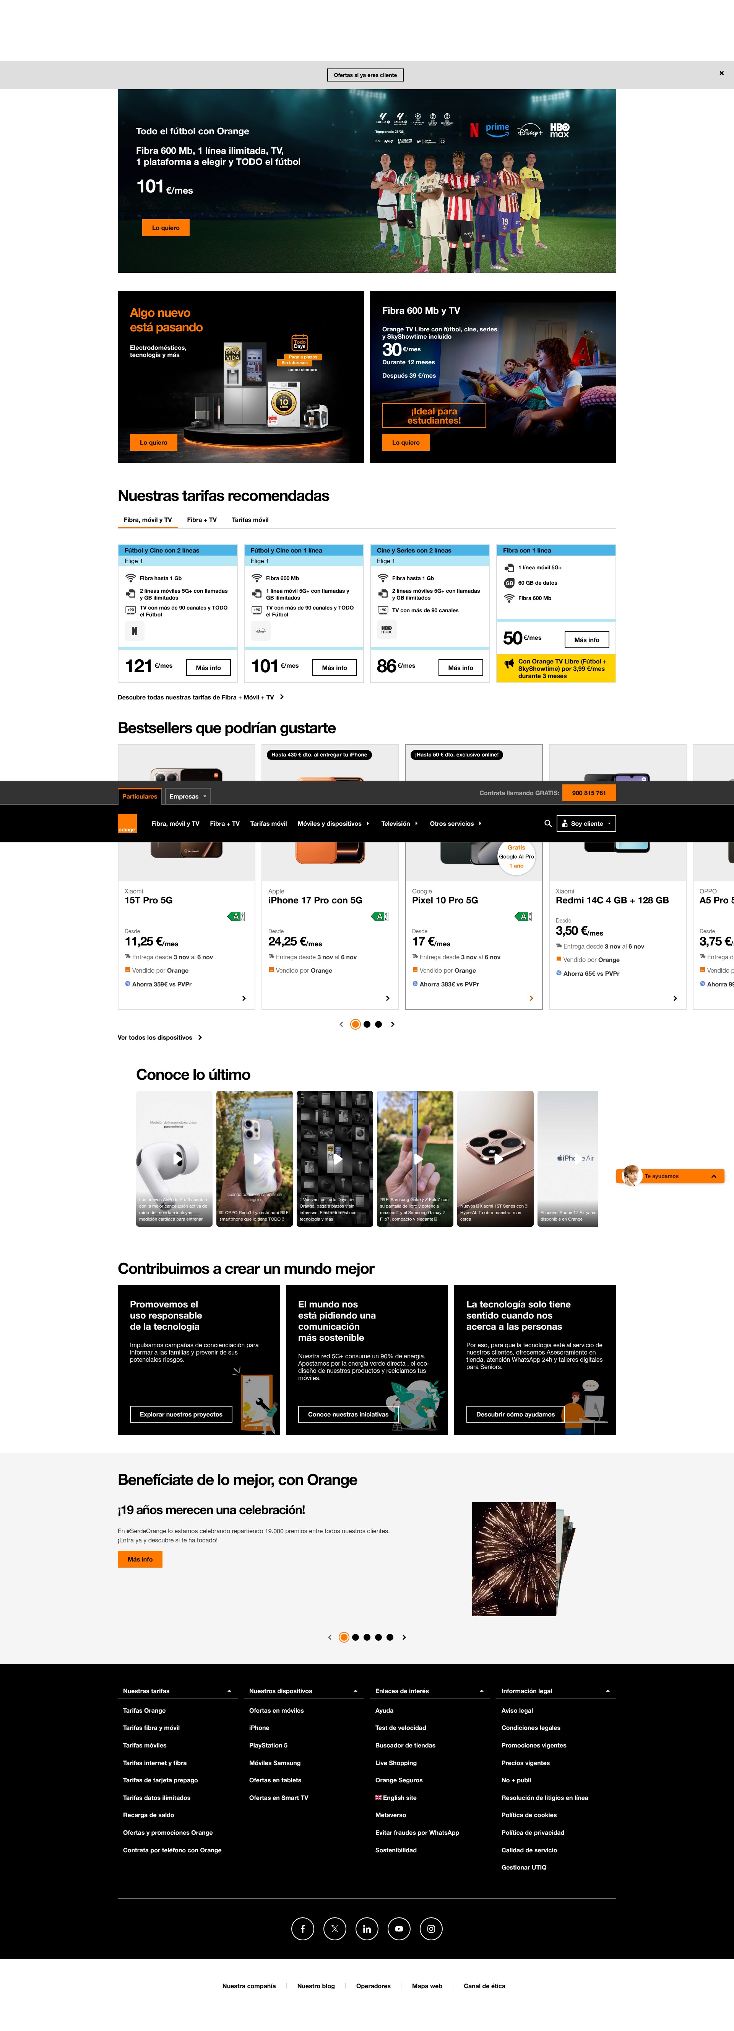The width and height of the screenshot is (734, 2031).
Task: Select Fibra, móvil y TV tariffs tab
Action: tap(147, 520)
